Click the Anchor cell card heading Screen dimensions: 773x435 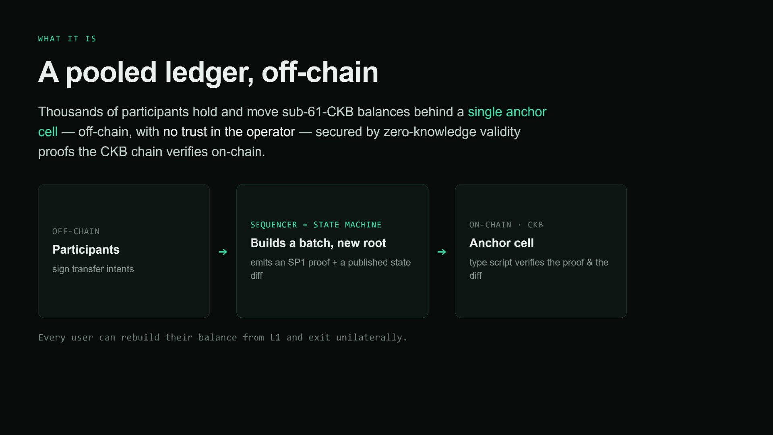(501, 243)
